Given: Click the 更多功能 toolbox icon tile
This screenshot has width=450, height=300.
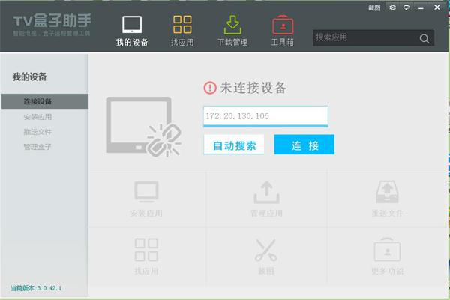Looking at the screenshot, I should [x=387, y=254].
